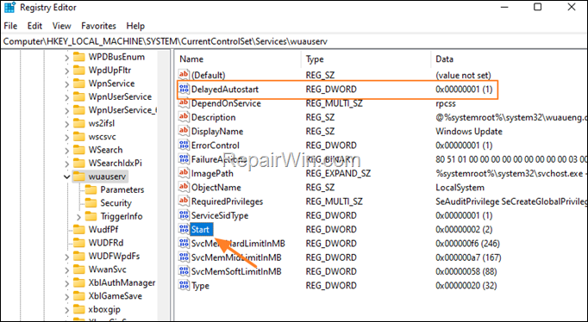The image size is (588, 322).
Task: Sort values by the Data column header
Action: 510,59
